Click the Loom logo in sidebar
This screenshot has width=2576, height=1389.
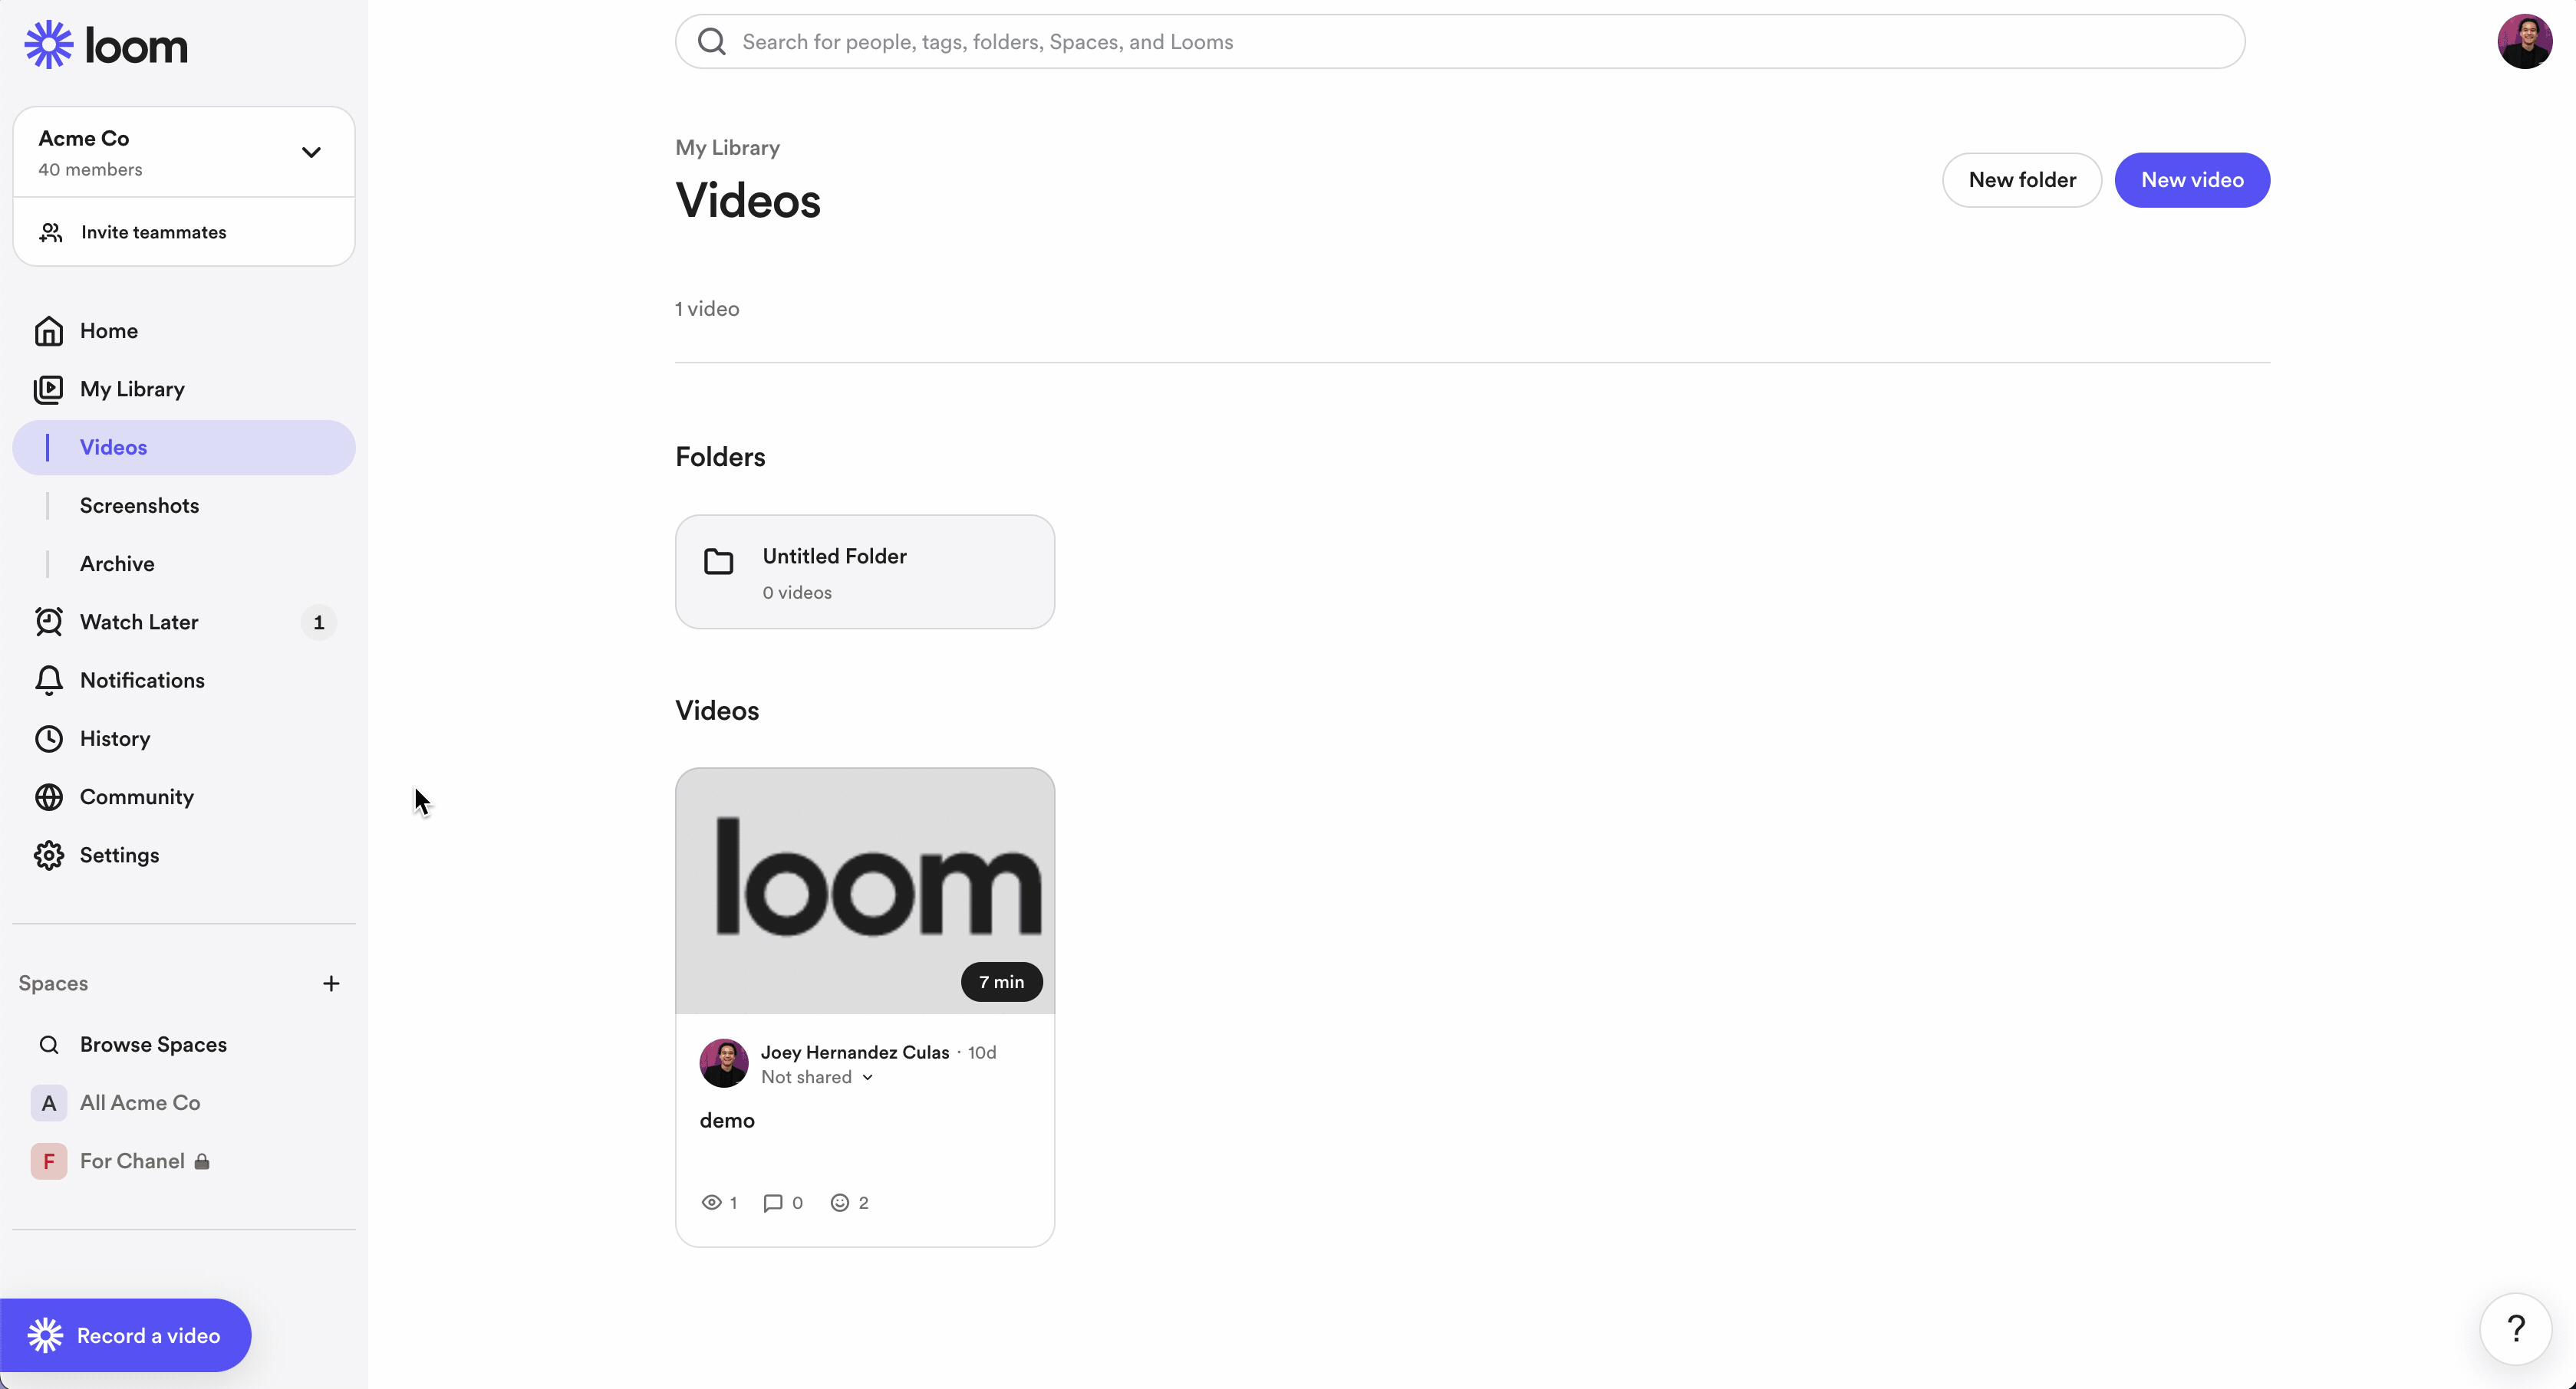coord(106,45)
